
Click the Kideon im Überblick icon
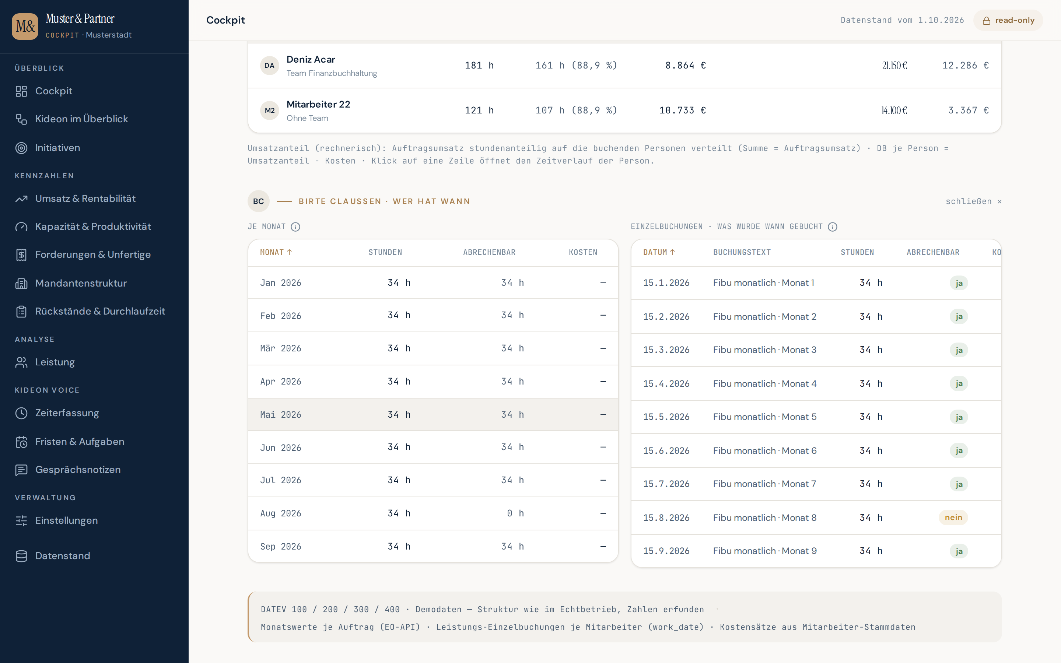pos(21,119)
